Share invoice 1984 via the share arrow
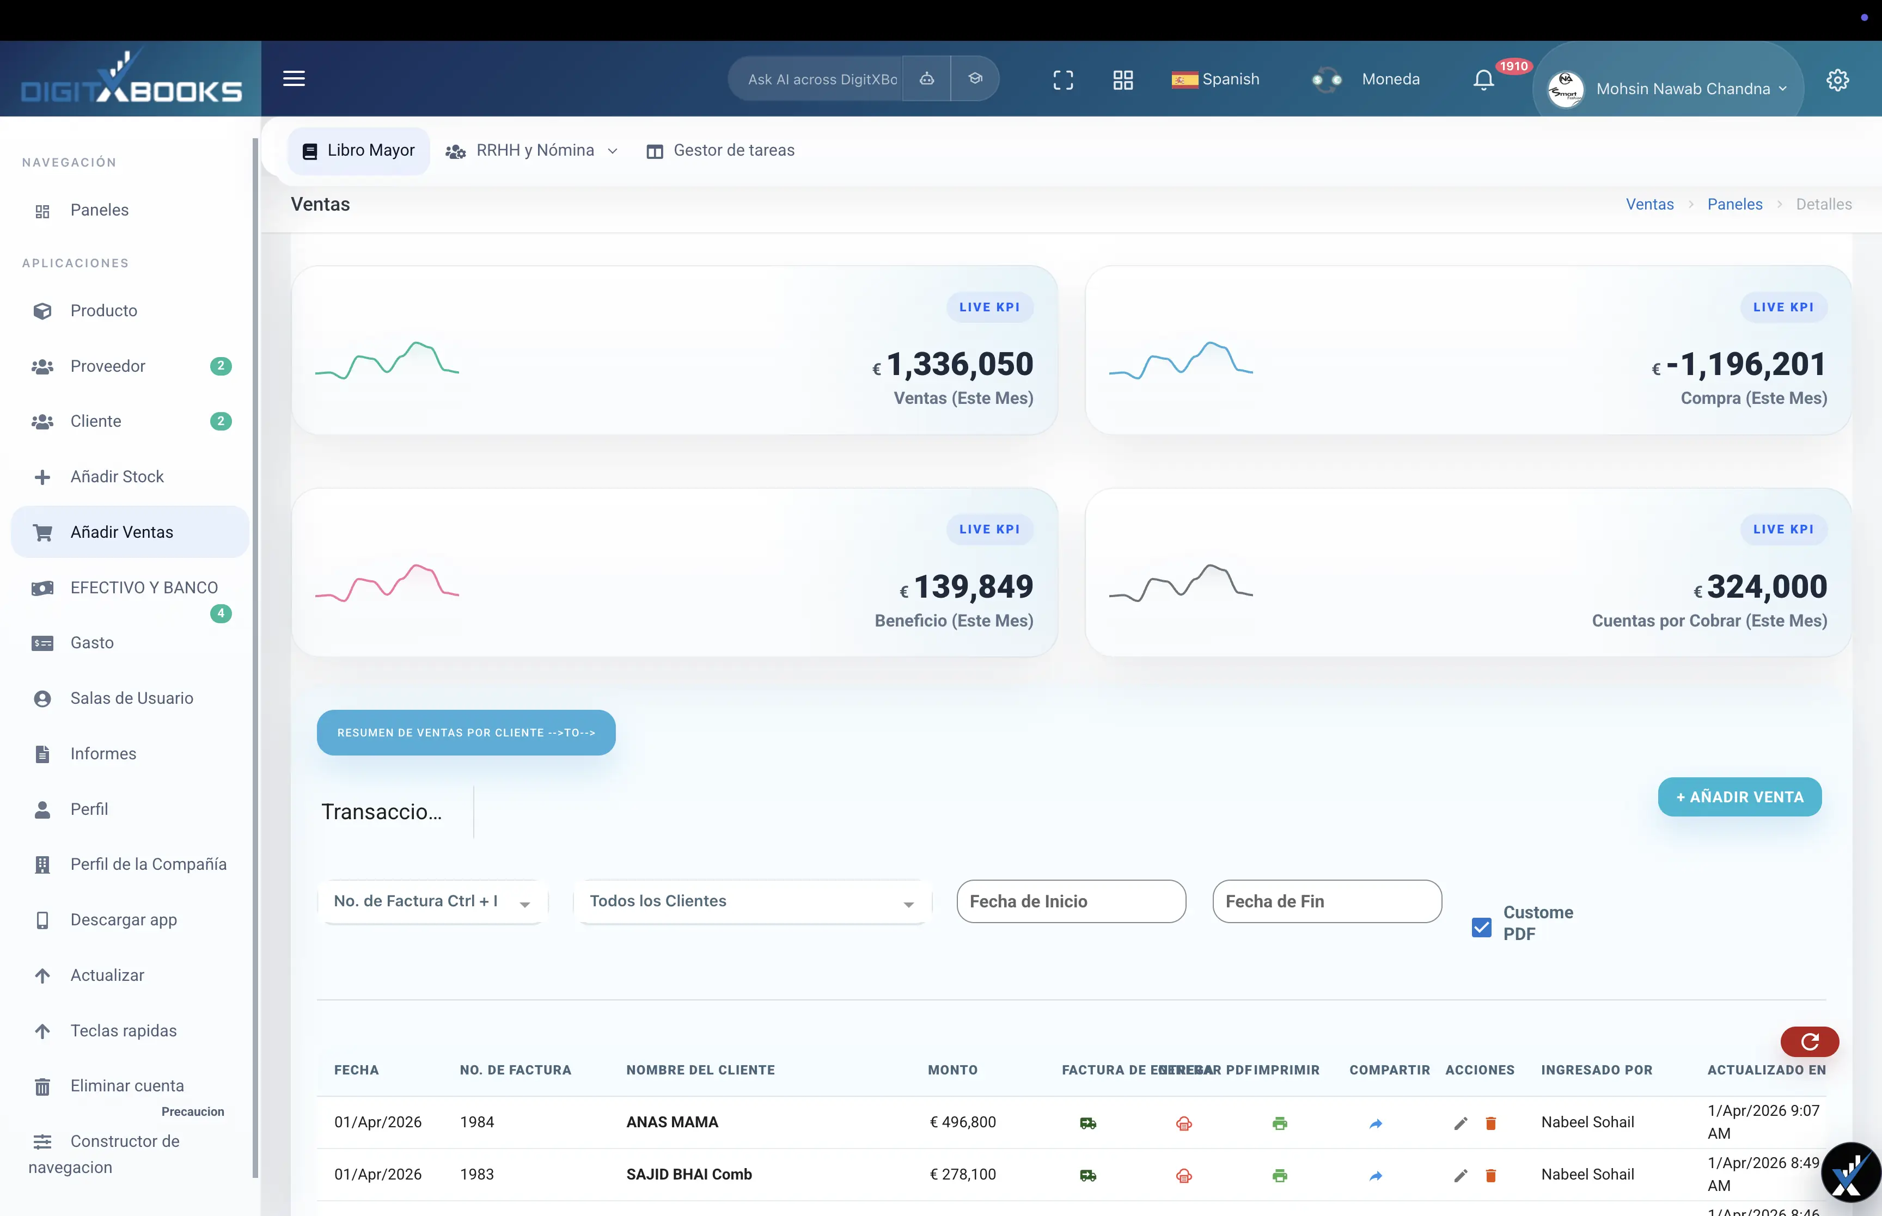1882x1216 pixels. pos(1376,1123)
